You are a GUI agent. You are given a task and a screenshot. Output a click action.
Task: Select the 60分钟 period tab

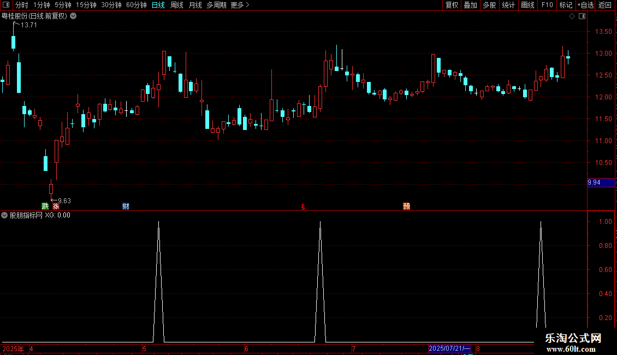tap(137, 5)
